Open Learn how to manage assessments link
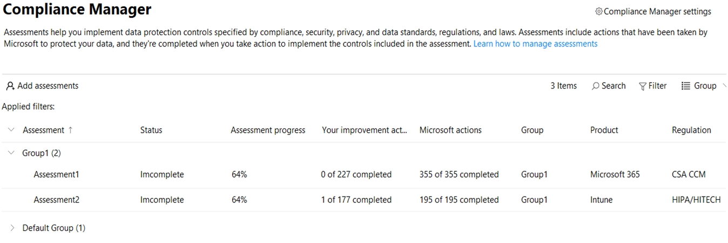 tap(535, 44)
